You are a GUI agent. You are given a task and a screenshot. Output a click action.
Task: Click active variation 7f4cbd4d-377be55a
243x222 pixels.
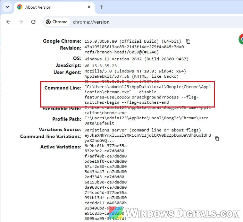106,193
